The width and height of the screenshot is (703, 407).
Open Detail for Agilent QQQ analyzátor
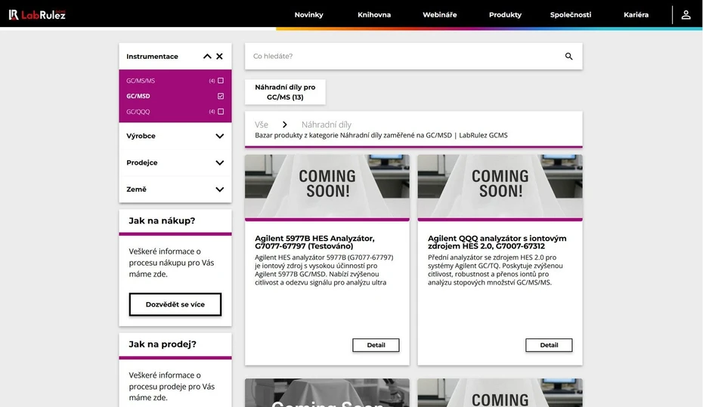(549, 345)
